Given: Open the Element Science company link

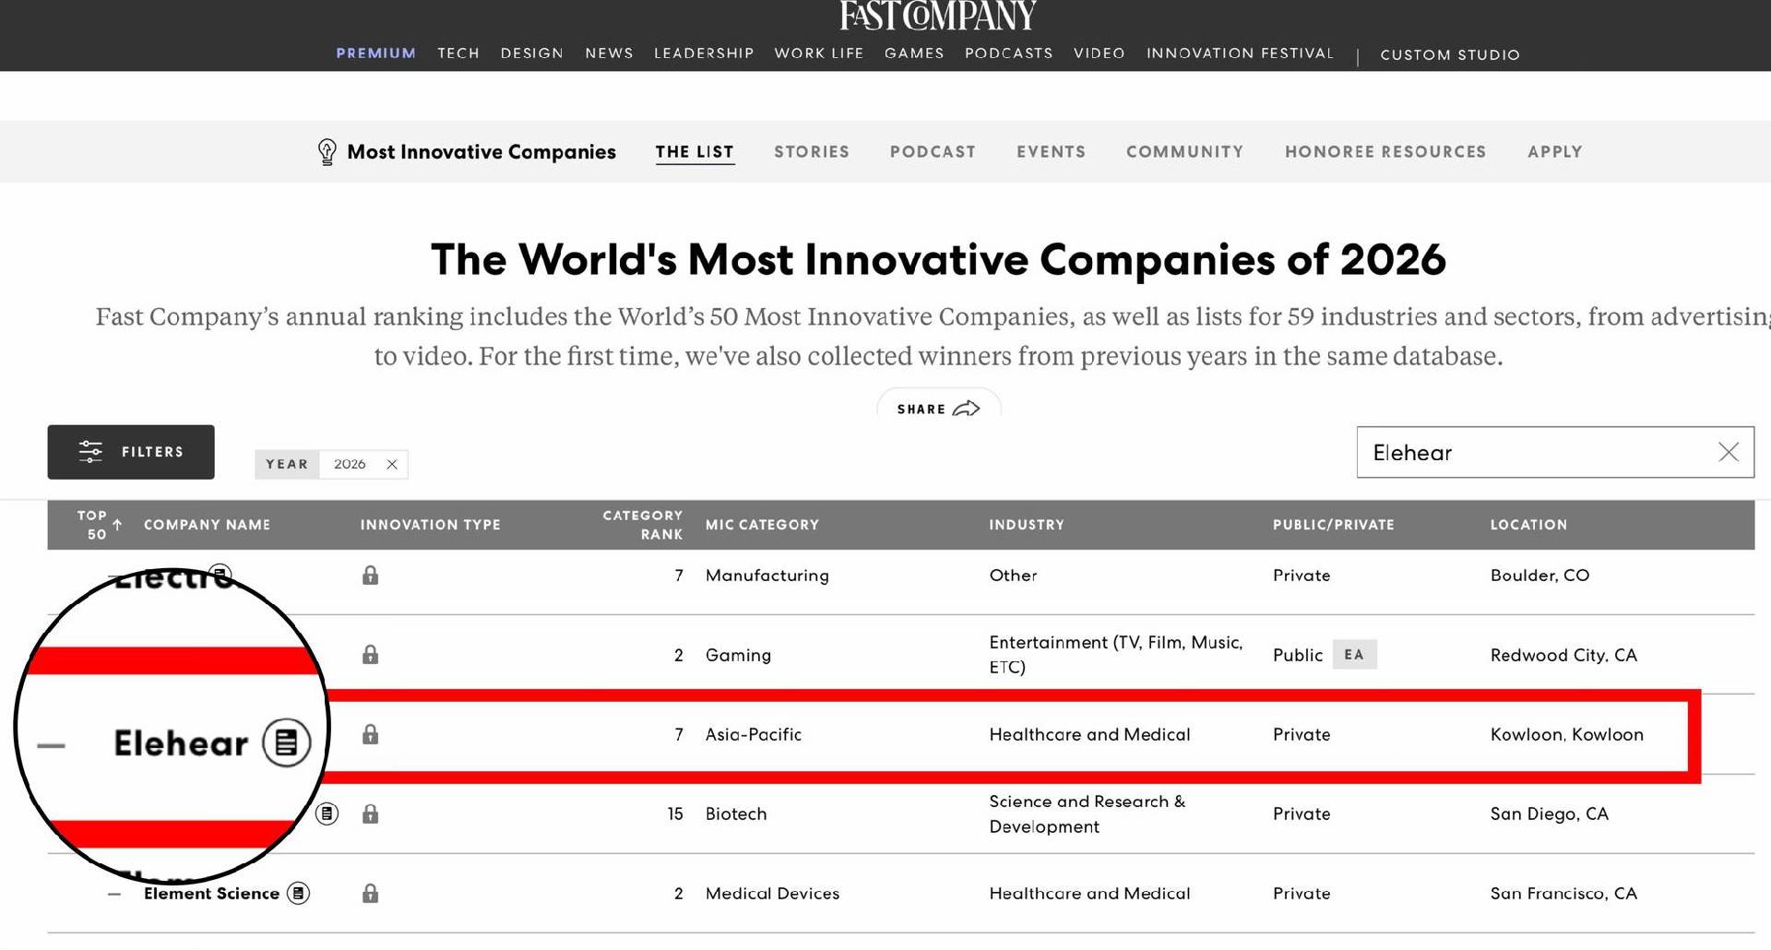Looking at the screenshot, I should 211,893.
